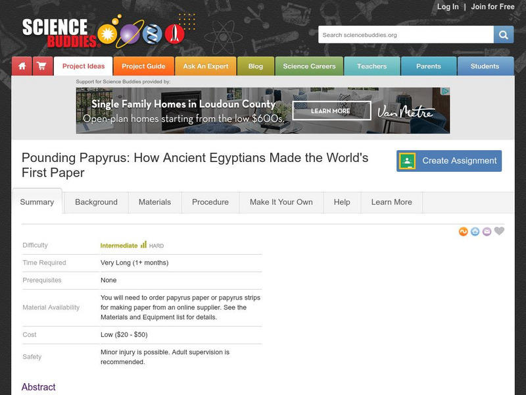Click the Log In link
The width and height of the screenshot is (526, 395).
click(449, 7)
